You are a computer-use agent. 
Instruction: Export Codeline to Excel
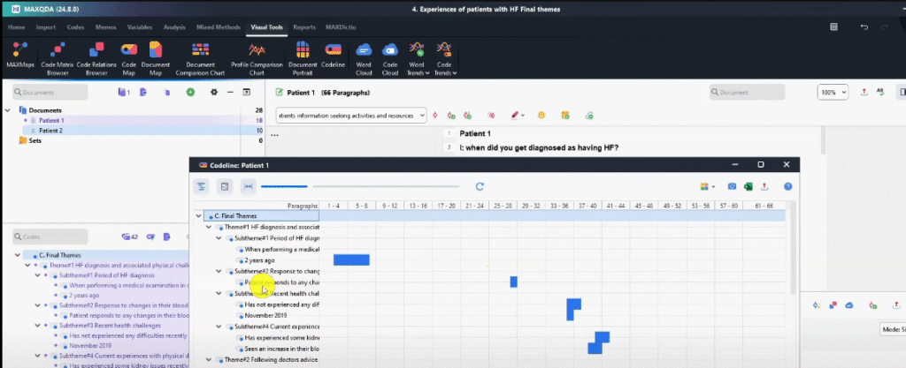(x=749, y=186)
